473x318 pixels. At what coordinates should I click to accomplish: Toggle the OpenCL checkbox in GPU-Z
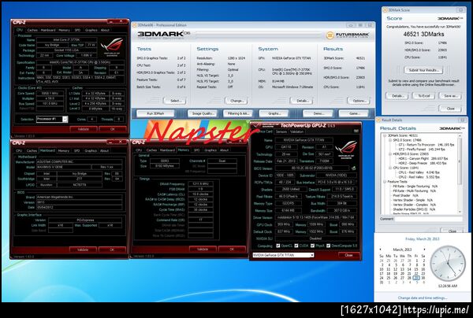pyautogui.click(x=277, y=246)
